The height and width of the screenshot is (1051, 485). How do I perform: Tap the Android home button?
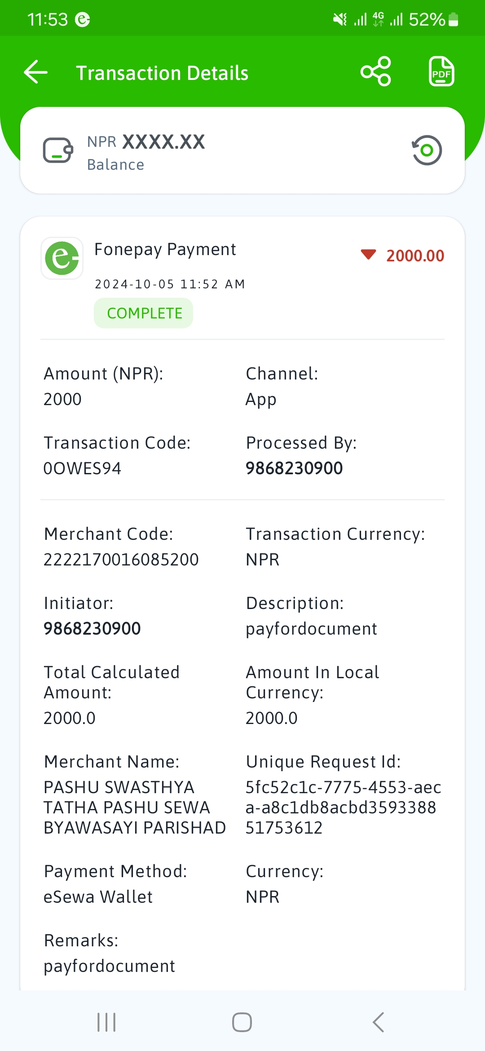pyautogui.click(x=242, y=1022)
